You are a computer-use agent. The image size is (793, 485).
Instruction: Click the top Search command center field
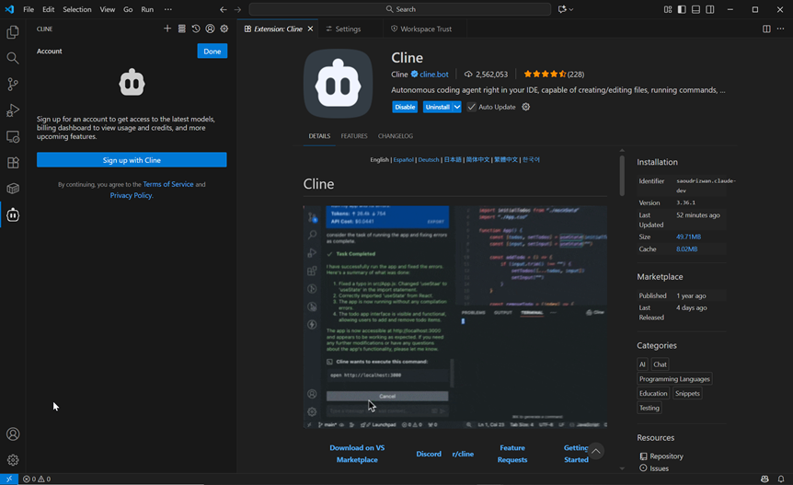coord(400,9)
